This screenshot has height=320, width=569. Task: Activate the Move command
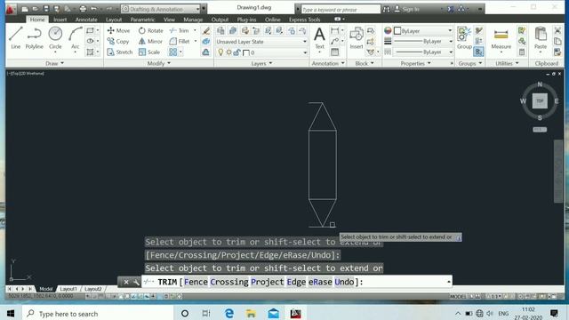pos(118,31)
